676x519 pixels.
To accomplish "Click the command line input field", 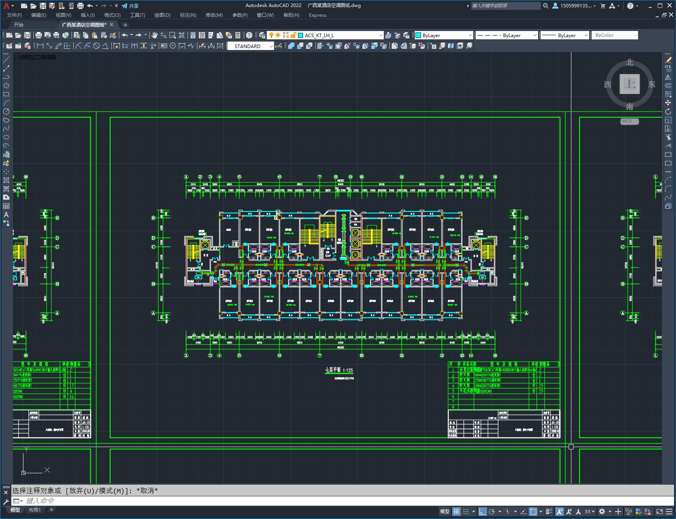I will (343, 501).
